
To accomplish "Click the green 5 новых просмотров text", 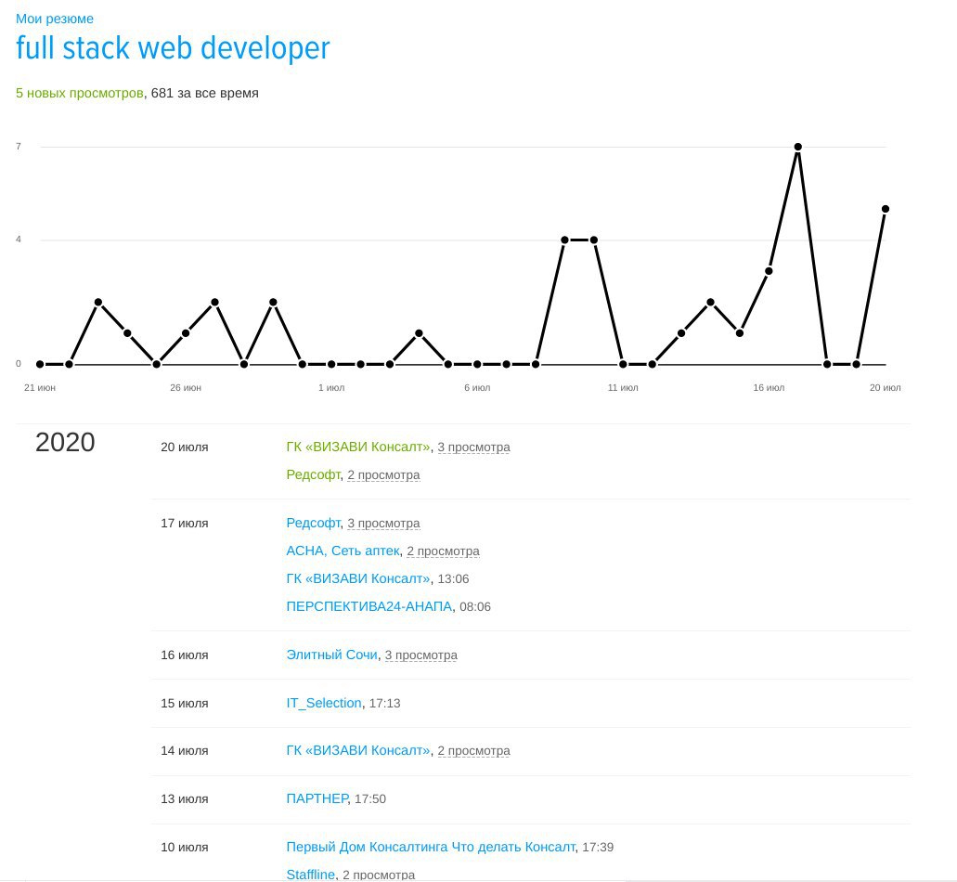I will coord(79,94).
